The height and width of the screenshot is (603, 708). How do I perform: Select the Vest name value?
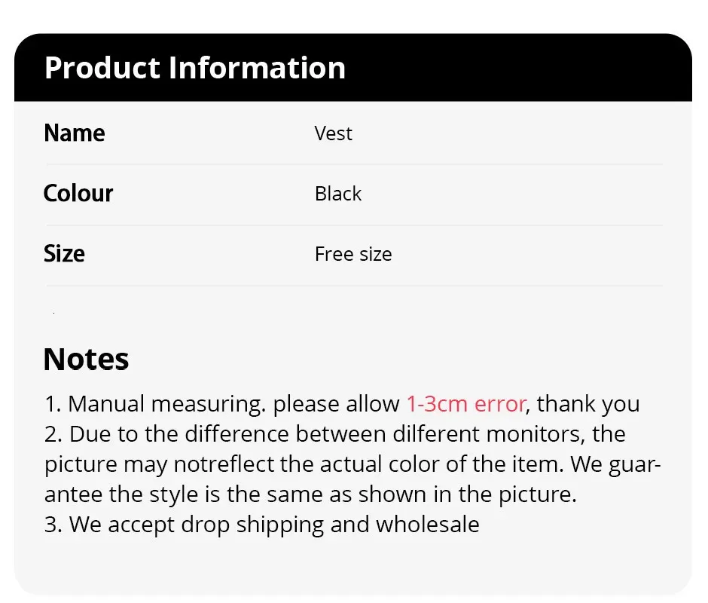pyautogui.click(x=333, y=133)
